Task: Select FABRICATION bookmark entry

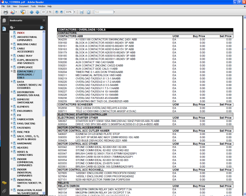Action: (x=25, y=119)
